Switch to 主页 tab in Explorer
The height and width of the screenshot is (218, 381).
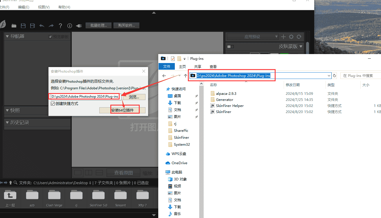(x=182, y=66)
